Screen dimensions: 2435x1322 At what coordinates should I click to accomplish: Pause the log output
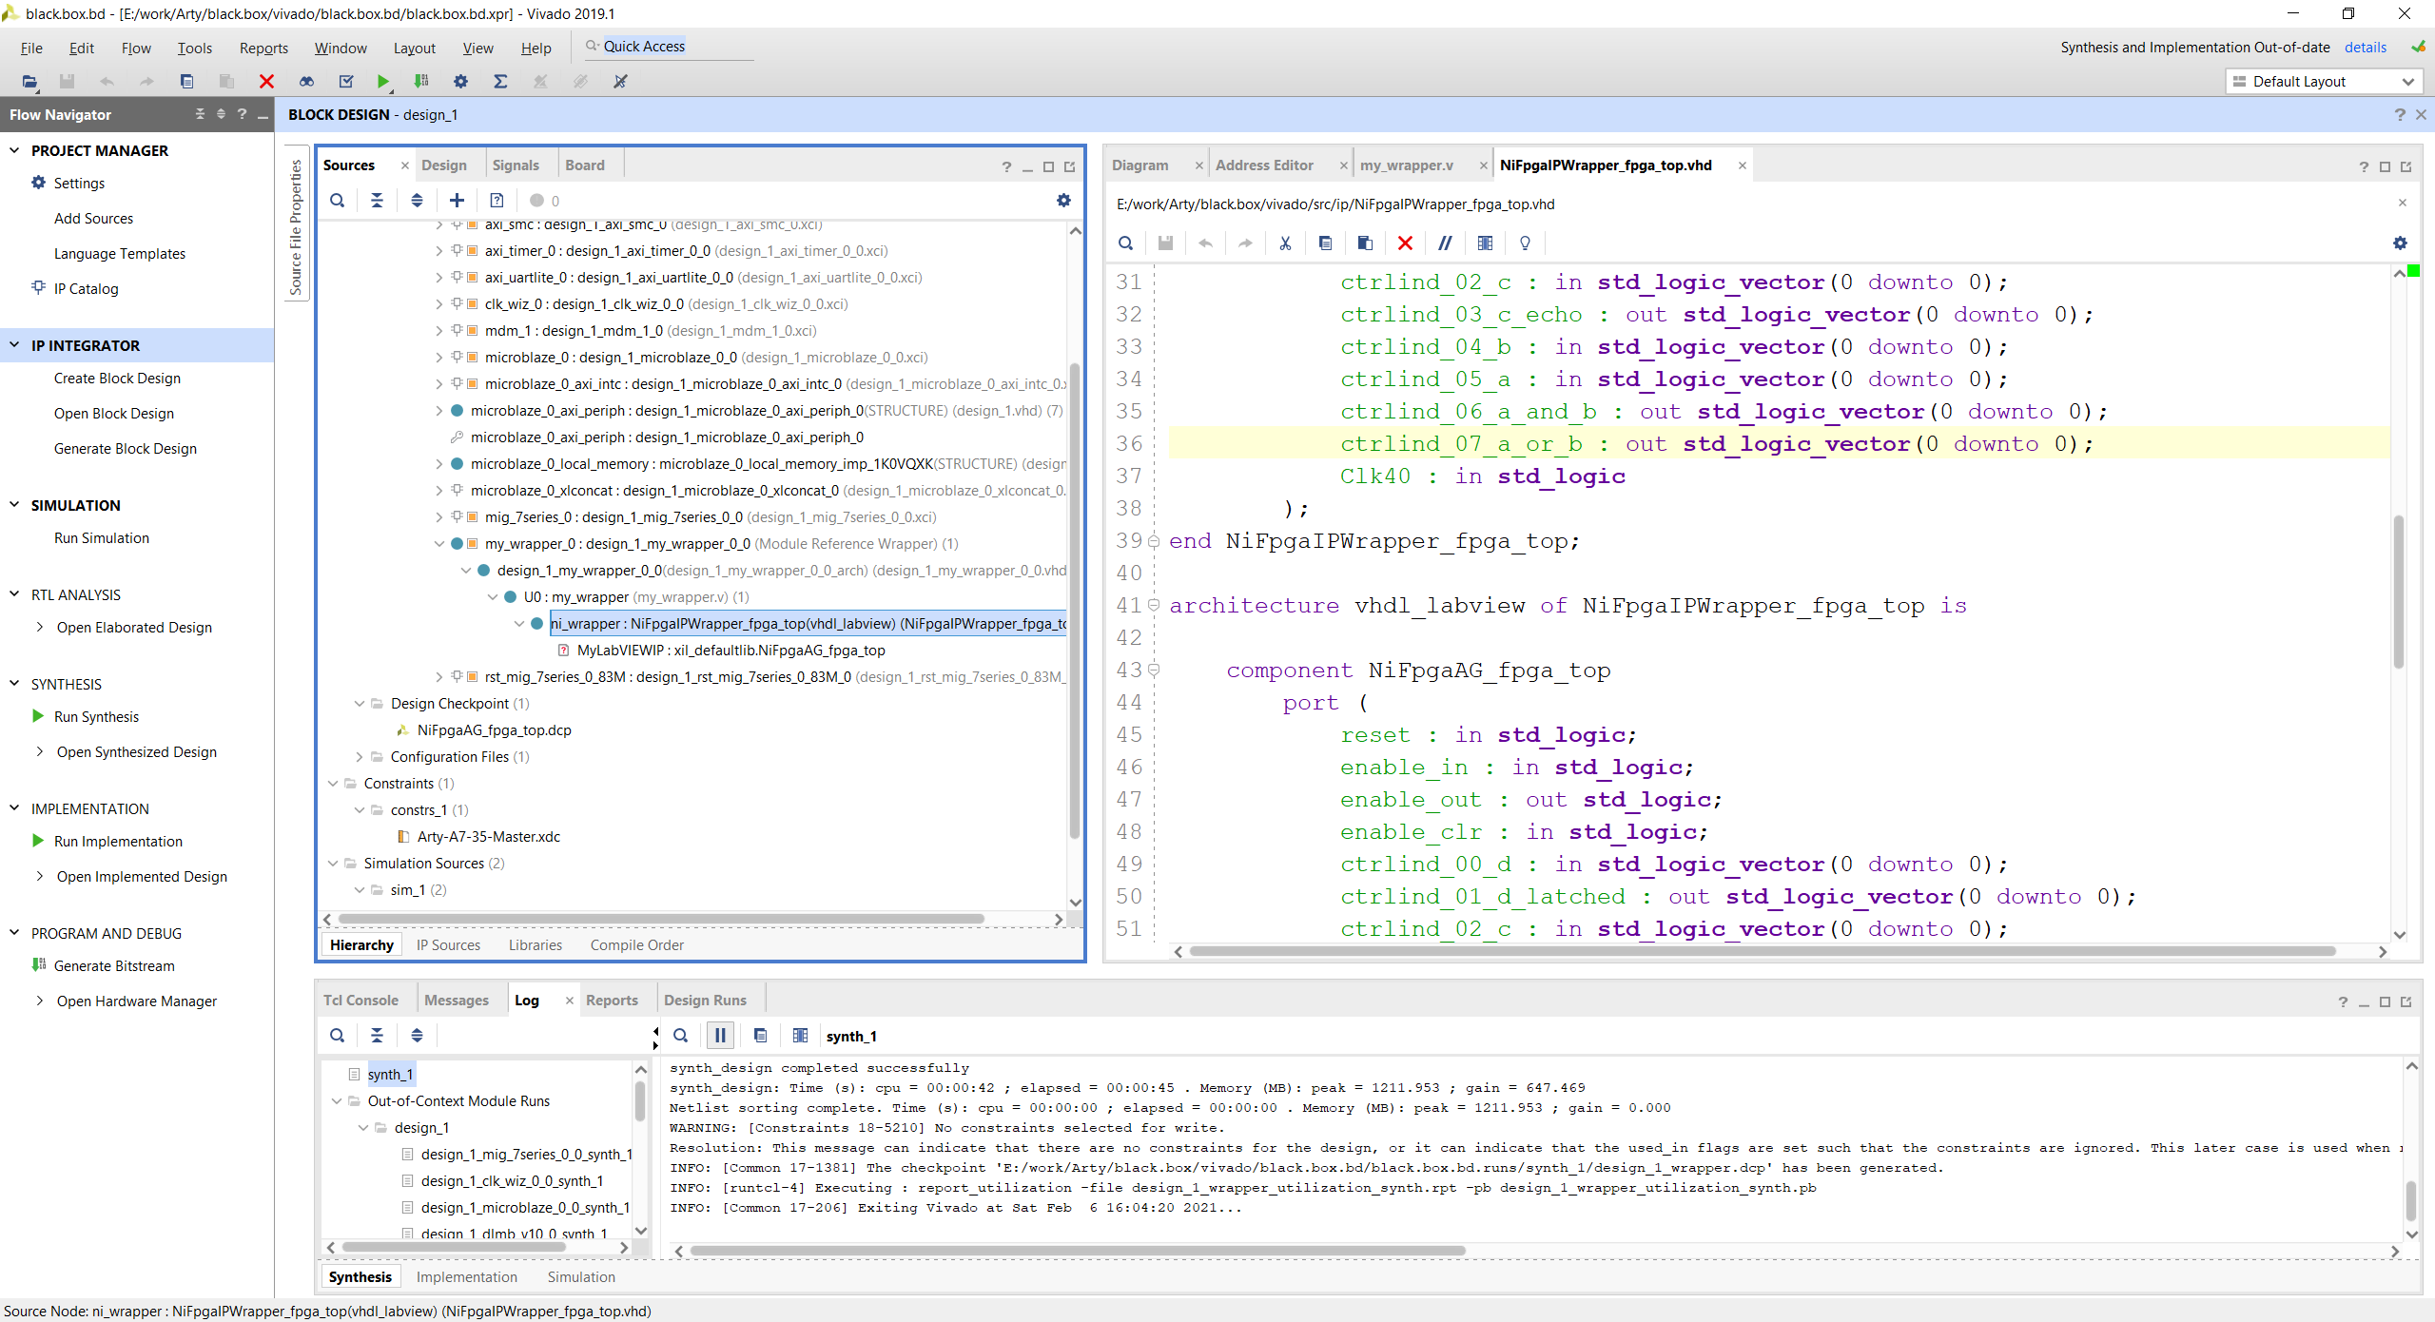[x=720, y=1036]
